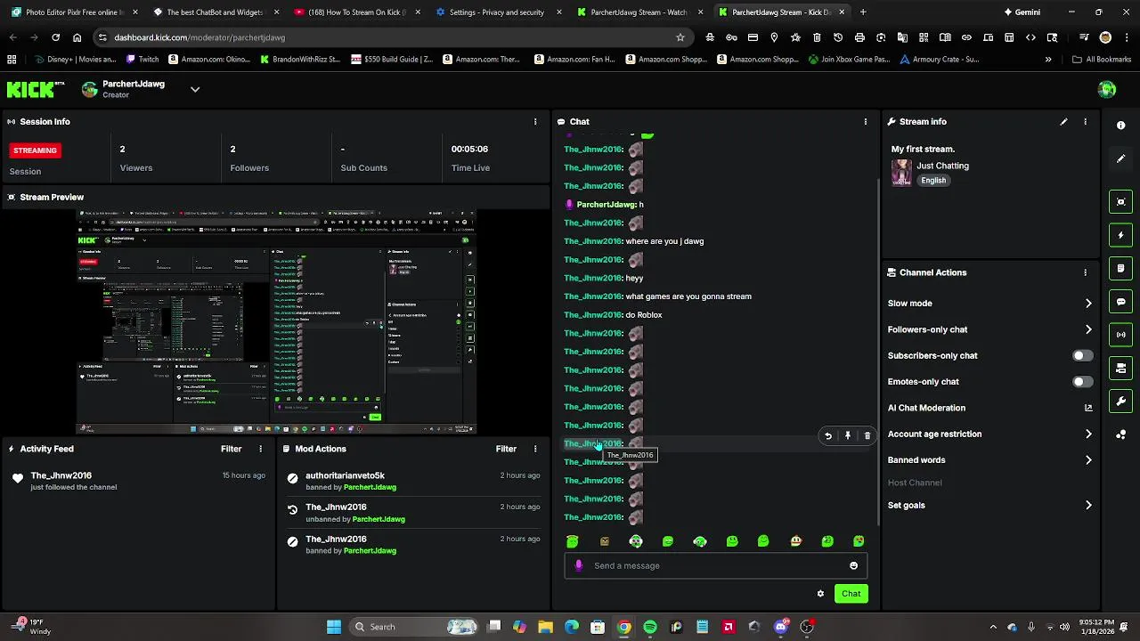Click purple identity badge in message box
This screenshot has height=641, width=1140.
click(579, 565)
